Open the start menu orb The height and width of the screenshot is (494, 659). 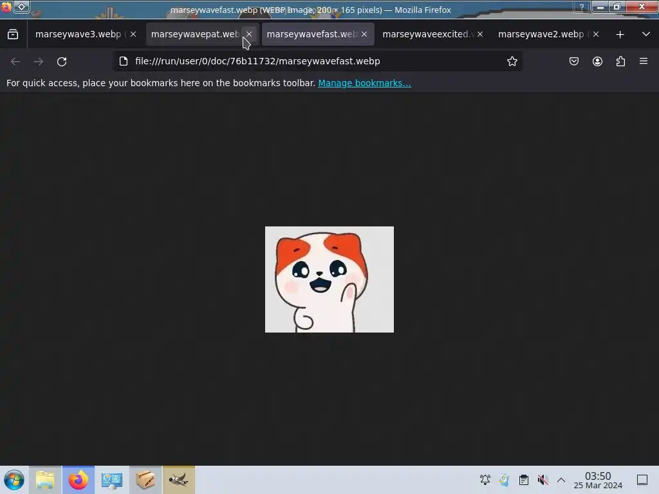(x=14, y=480)
